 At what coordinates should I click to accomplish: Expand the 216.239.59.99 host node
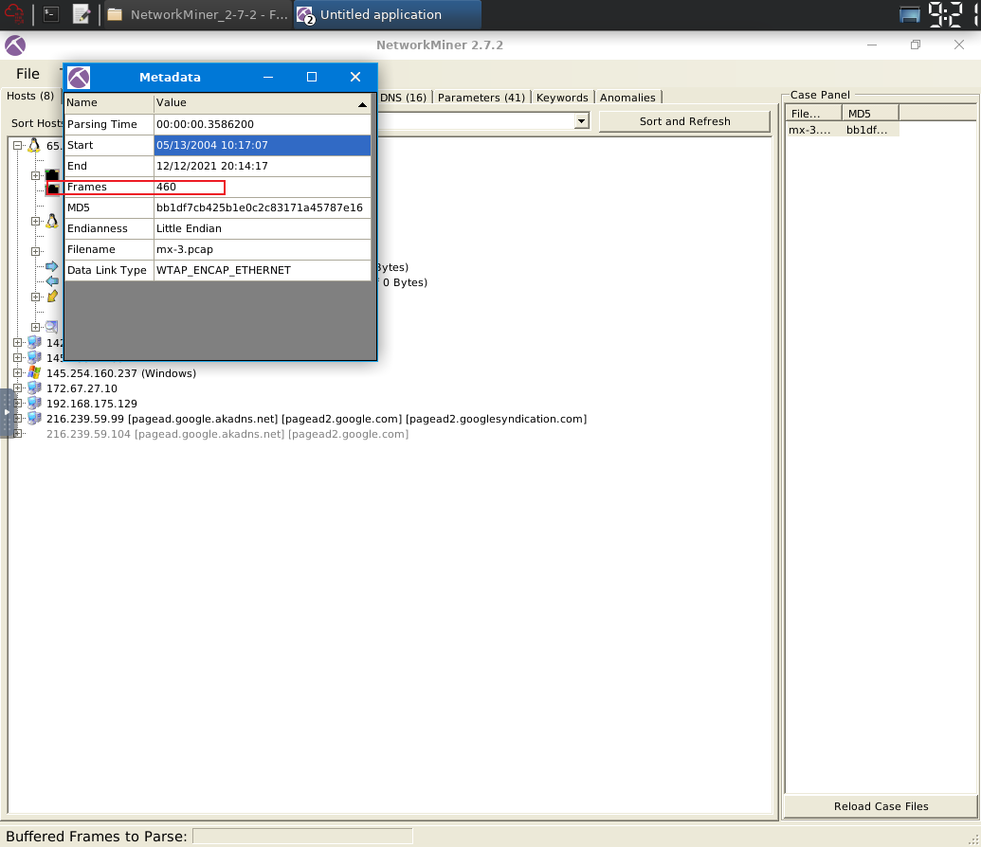(18, 419)
